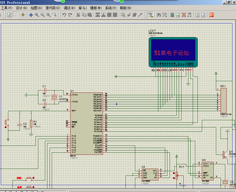The width and height of the screenshot is (236, 192).
Task: Redo the undone change
Action: point(70,15)
